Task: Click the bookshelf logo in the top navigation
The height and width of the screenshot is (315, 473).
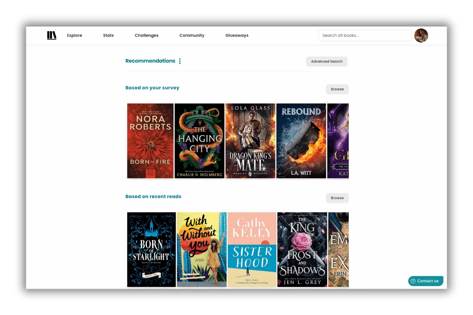Action: [x=52, y=35]
